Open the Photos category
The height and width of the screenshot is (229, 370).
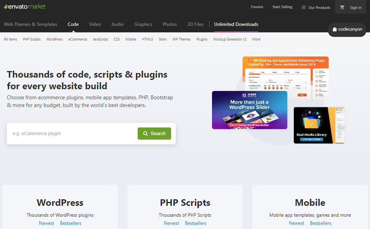pos(170,24)
